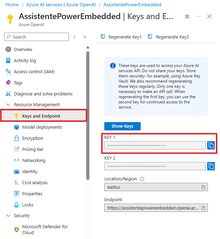Screen dimensions: 220x239
Task: Collapse the sidebar with double chevron
Action: [x=85, y=37]
